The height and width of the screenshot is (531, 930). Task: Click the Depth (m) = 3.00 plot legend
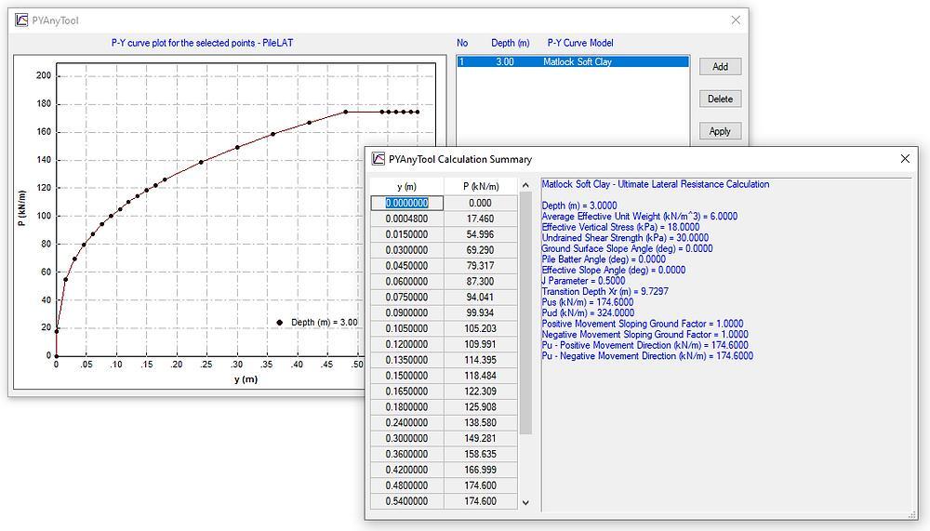coord(318,322)
